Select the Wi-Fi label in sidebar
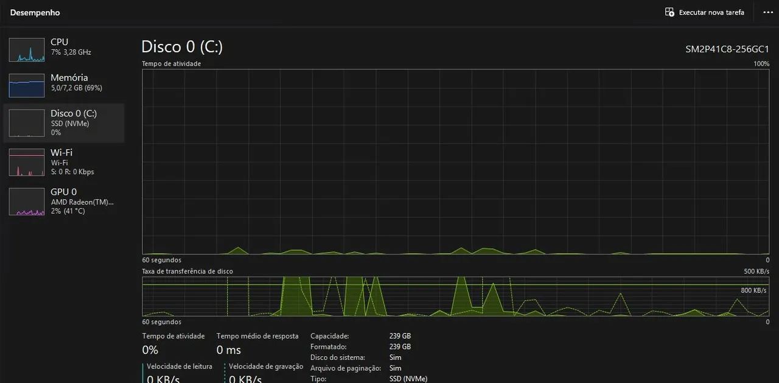 pyautogui.click(x=61, y=152)
